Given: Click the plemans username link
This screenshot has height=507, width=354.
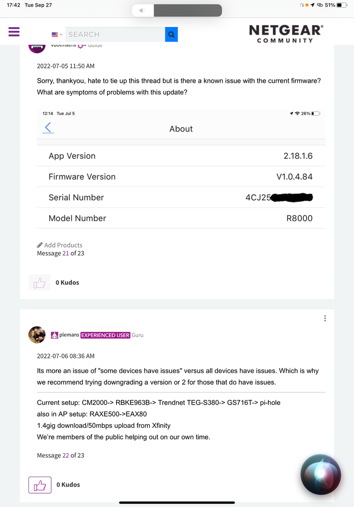Looking at the screenshot, I should click(68, 335).
